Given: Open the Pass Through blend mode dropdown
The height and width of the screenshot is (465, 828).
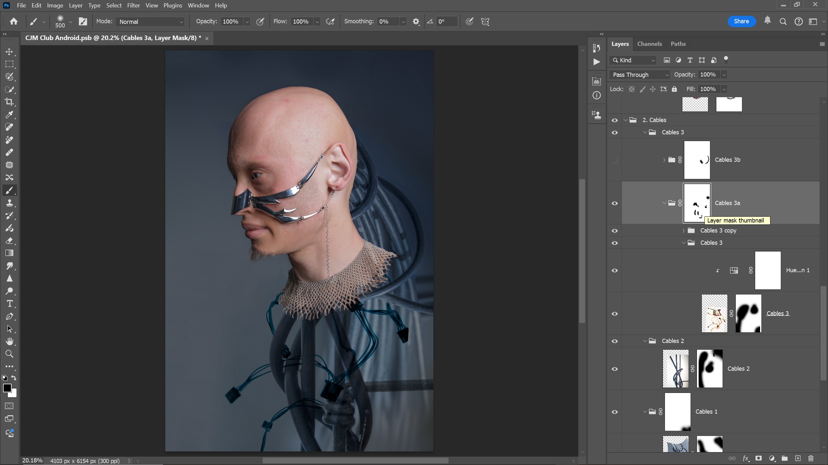Looking at the screenshot, I should (x=640, y=75).
